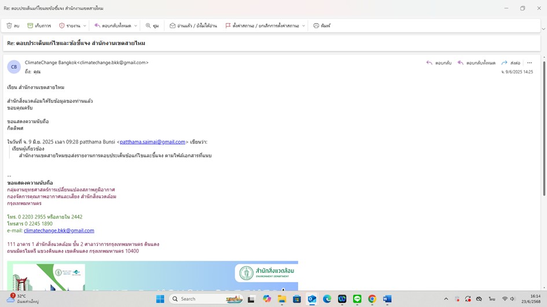This screenshot has width=547, height=307.
Task: Open Microsoft Word from the taskbar
Action: pyautogui.click(x=387, y=299)
